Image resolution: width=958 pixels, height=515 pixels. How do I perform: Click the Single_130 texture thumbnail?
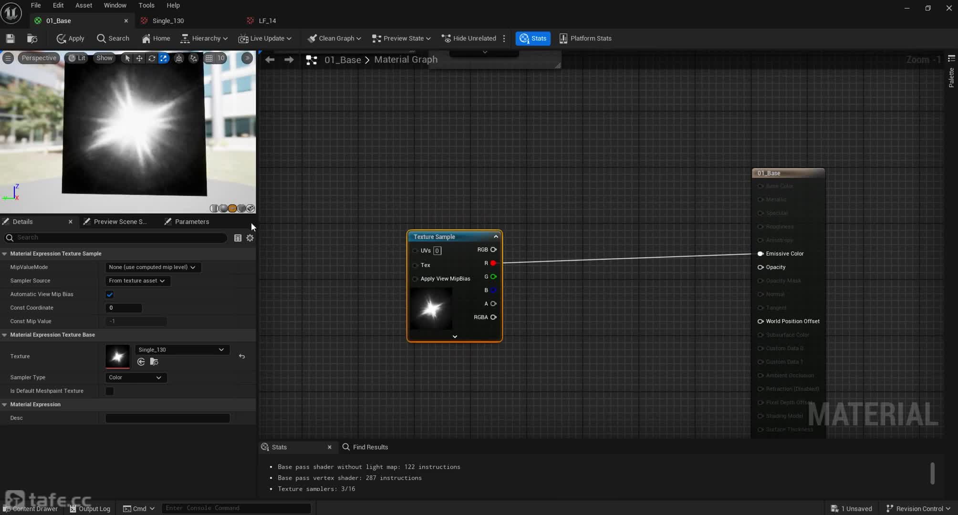pyautogui.click(x=117, y=356)
